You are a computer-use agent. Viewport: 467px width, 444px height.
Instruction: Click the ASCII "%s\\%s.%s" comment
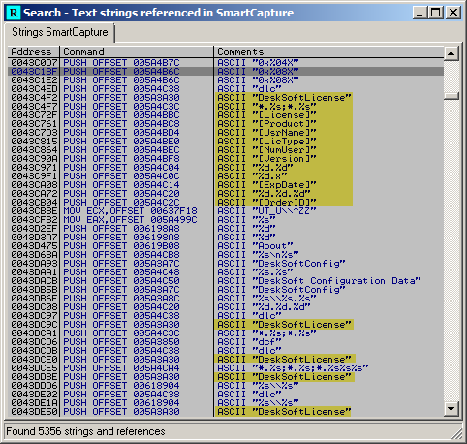[266, 299]
